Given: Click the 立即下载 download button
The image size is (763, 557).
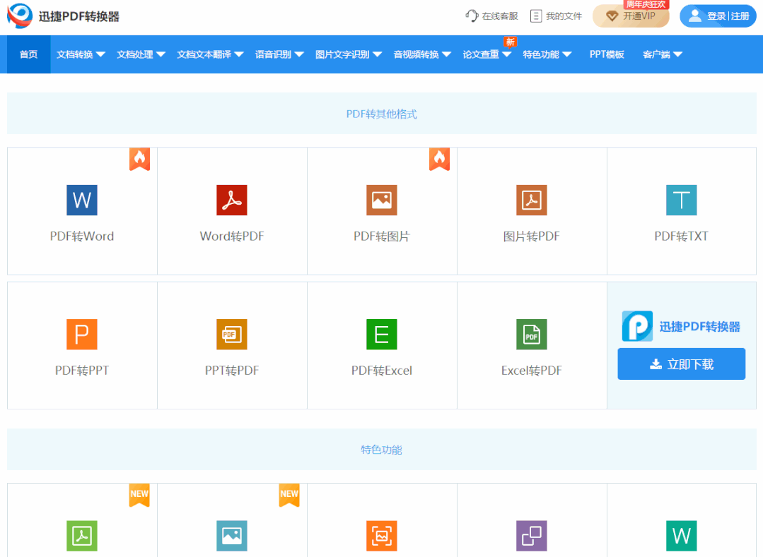Looking at the screenshot, I should tap(681, 364).
